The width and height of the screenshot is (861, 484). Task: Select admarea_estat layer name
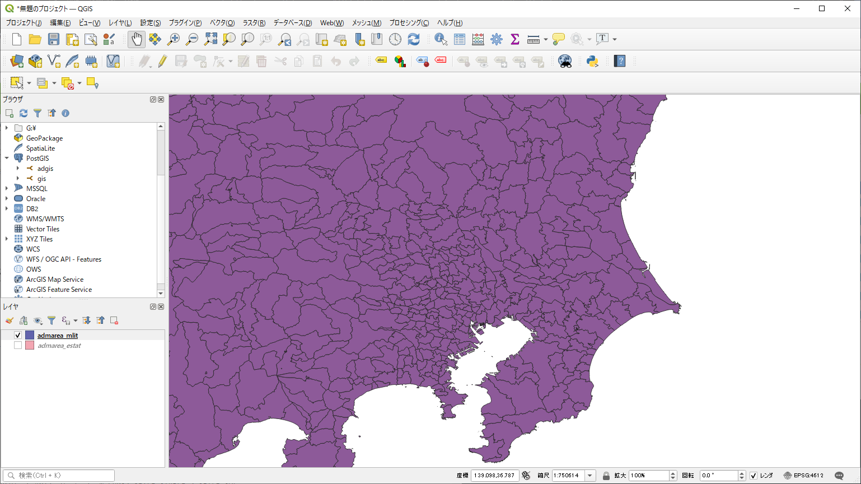59,346
